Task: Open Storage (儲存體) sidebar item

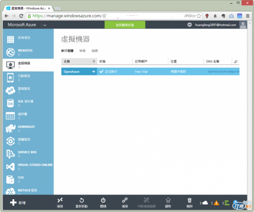Action: 28,116
